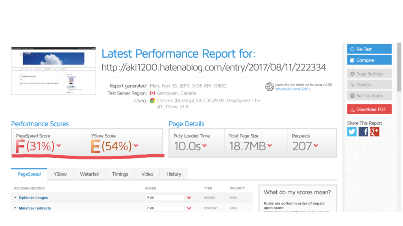This screenshot has height=226, width=403.
Task: Select the Monitor button
Action: pyautogui.click(x=369, y=85)
